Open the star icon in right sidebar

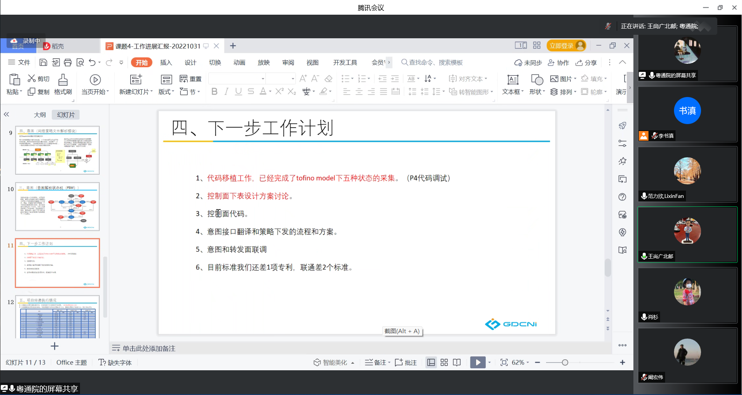[622, 161]
